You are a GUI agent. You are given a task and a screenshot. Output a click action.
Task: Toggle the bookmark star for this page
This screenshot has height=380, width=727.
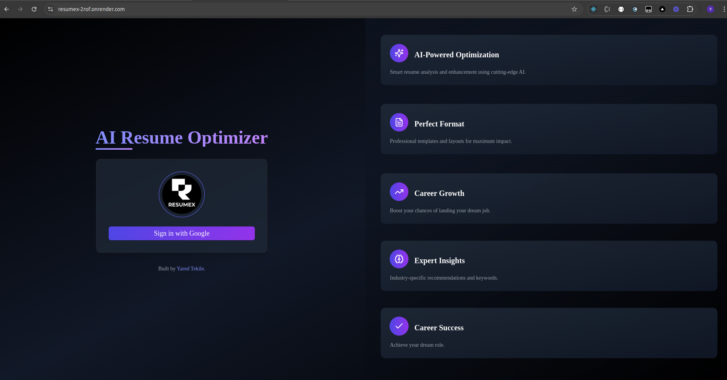pos(574,9)
